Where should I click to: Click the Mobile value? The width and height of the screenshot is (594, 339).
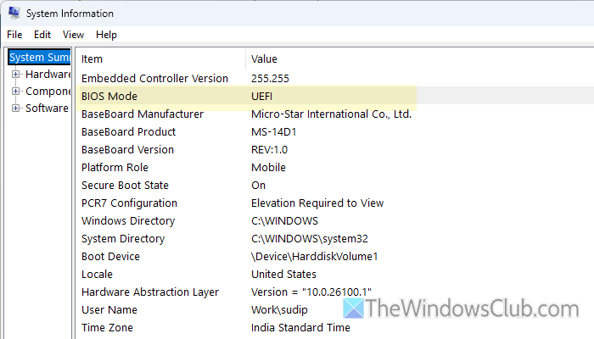[269, 167]
